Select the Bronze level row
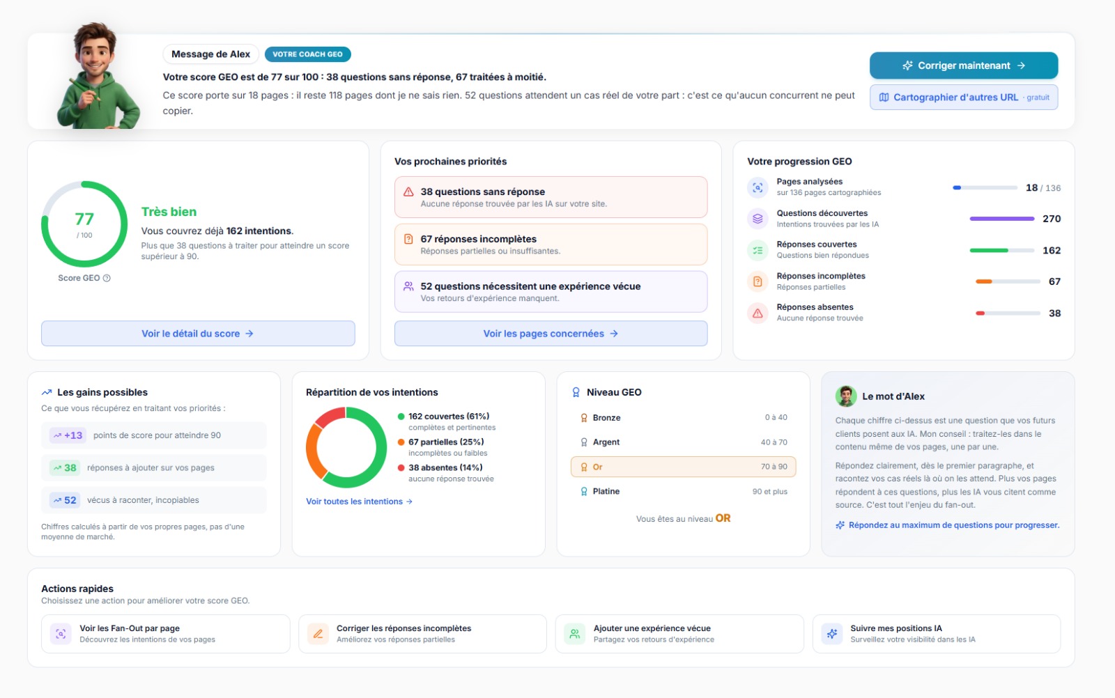The height and width of the screenshot is (698, 1115). coord(683,418)
